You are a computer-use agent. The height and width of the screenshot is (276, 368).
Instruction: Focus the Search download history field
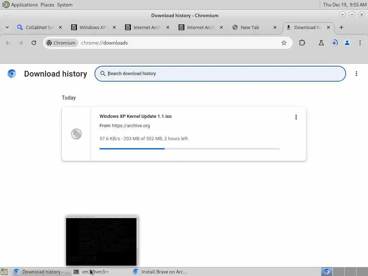[x=220, y=73]
